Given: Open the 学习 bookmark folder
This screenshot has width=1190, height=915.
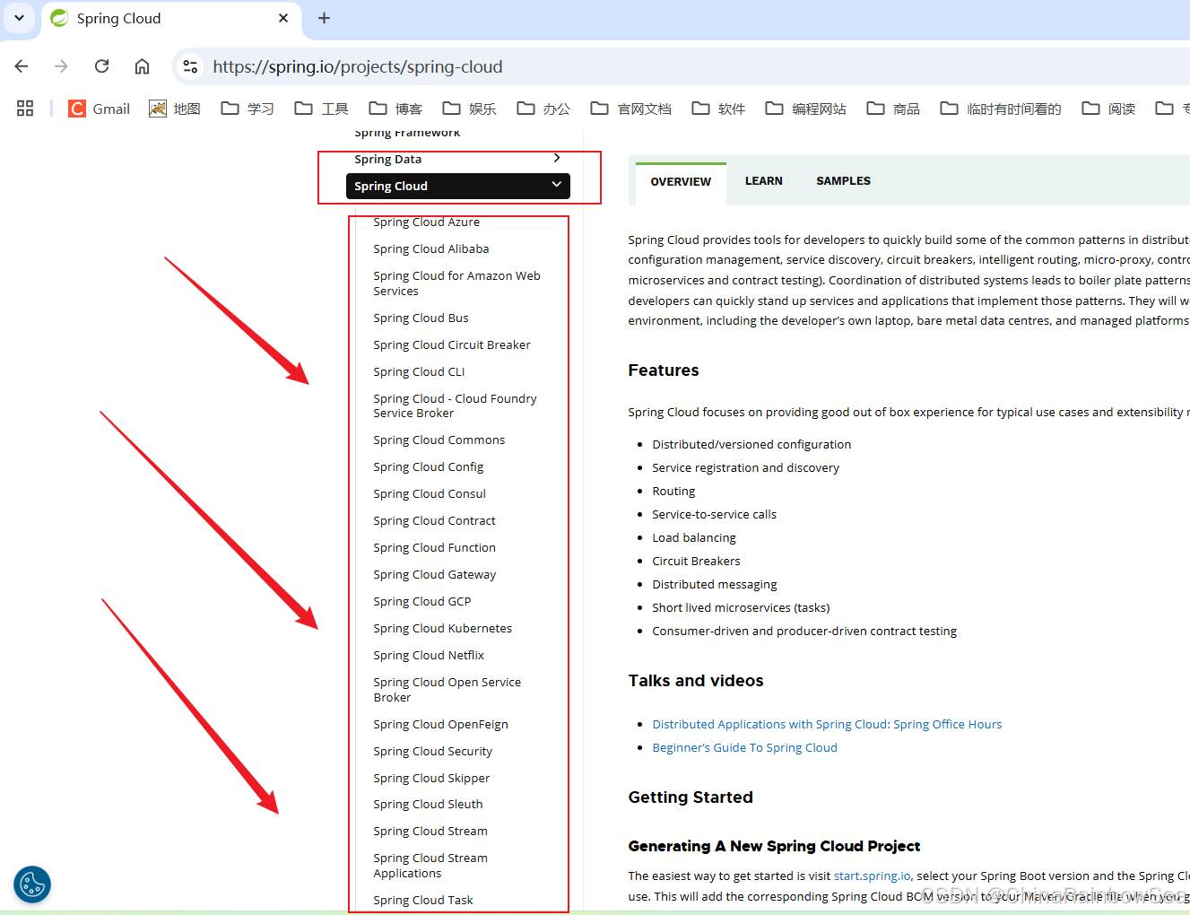Looking at the screenshot, I should (248, 109).
